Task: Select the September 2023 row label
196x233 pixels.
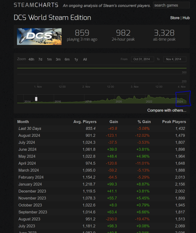Action: pos(33,212)
